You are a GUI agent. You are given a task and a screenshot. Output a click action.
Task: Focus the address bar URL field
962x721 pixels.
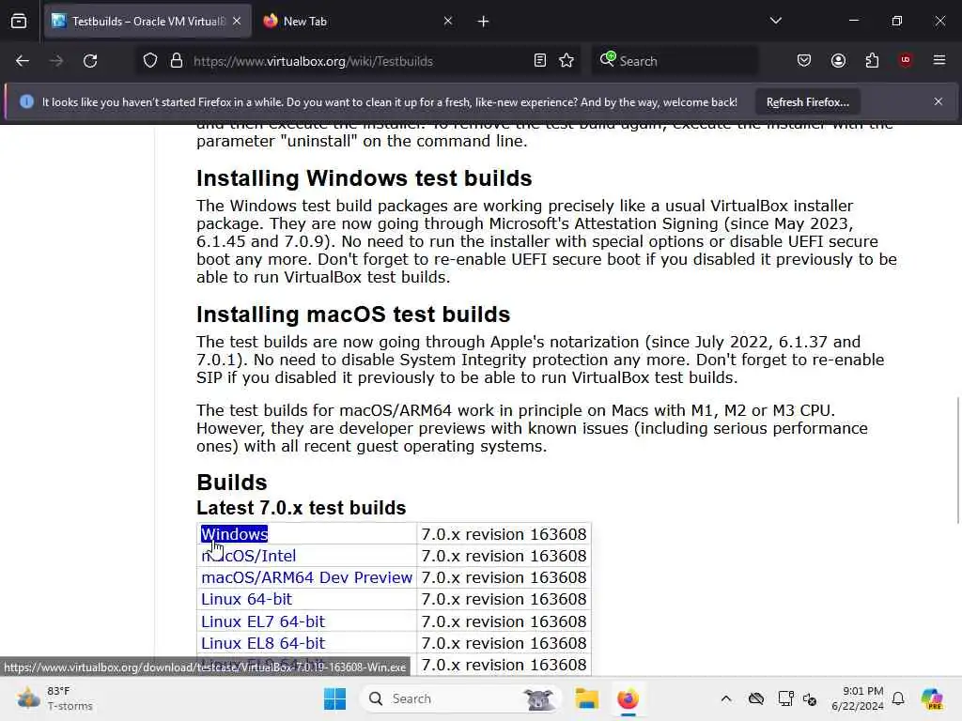(356, 61)
